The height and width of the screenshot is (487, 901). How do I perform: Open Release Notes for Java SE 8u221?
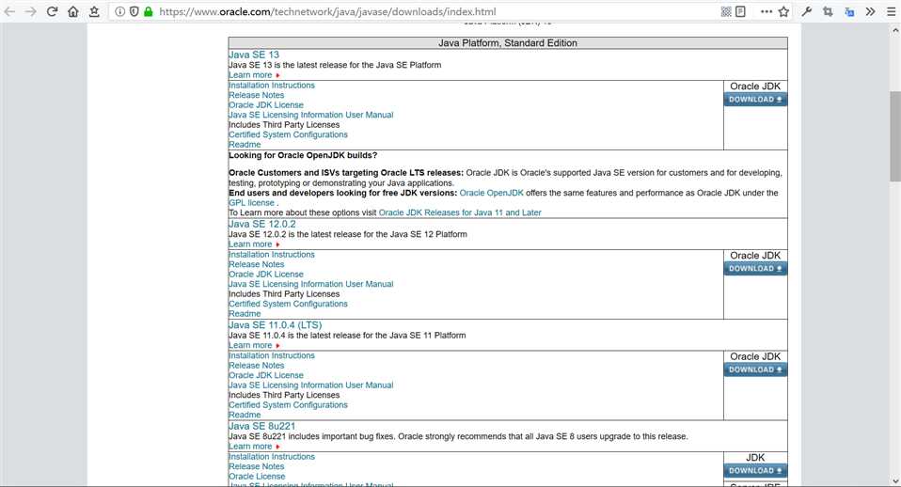point(256,466)
